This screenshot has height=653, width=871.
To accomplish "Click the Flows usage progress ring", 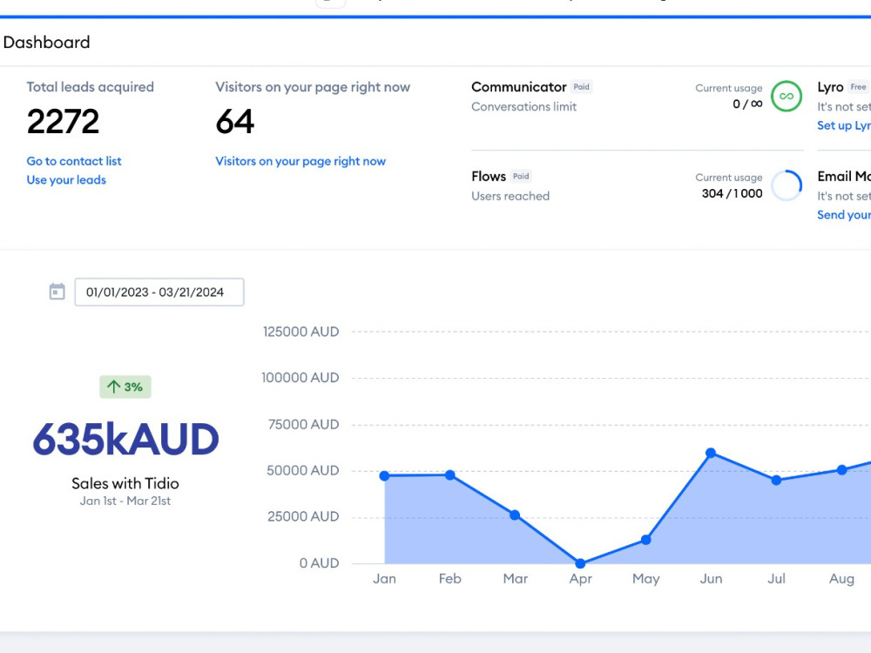I will pos(787,185).
